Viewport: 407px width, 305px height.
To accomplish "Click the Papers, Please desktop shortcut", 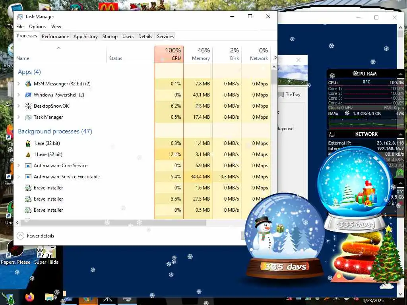I will pos(16,252).
